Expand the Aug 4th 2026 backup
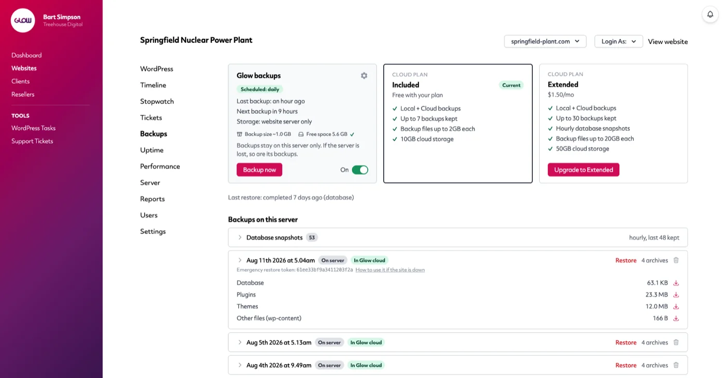The height and width of the screenshot is (378, 725). click(240, 365)
